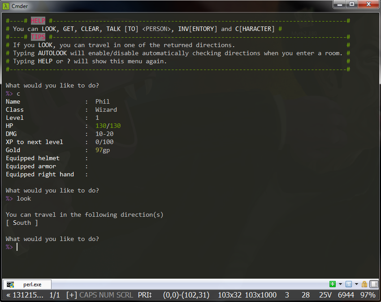Click the green 130/130 HP value
Image resolution: width=381 pixels, height=302 pixels.
108,126
